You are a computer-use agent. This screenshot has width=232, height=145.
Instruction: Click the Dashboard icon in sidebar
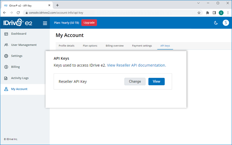(6, 34)
